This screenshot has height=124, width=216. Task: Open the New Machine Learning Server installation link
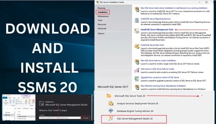[x=163, y=86]
